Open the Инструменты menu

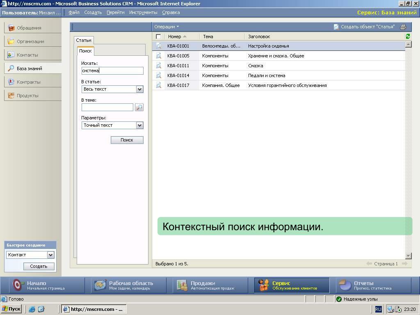pos(143,12)
